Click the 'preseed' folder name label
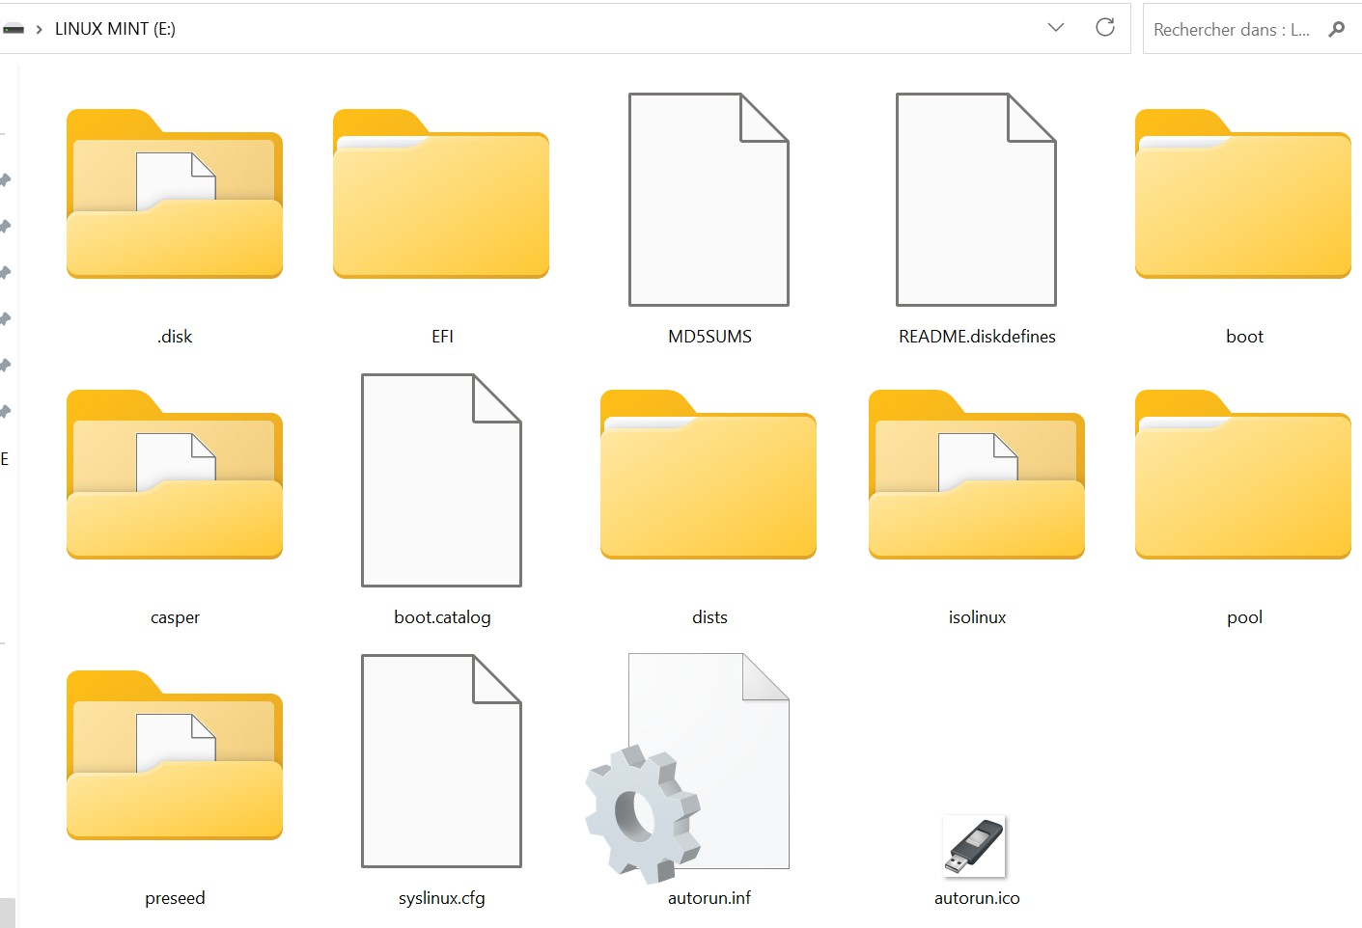This screenshot has width=1362, height=928. coord(175,898)
